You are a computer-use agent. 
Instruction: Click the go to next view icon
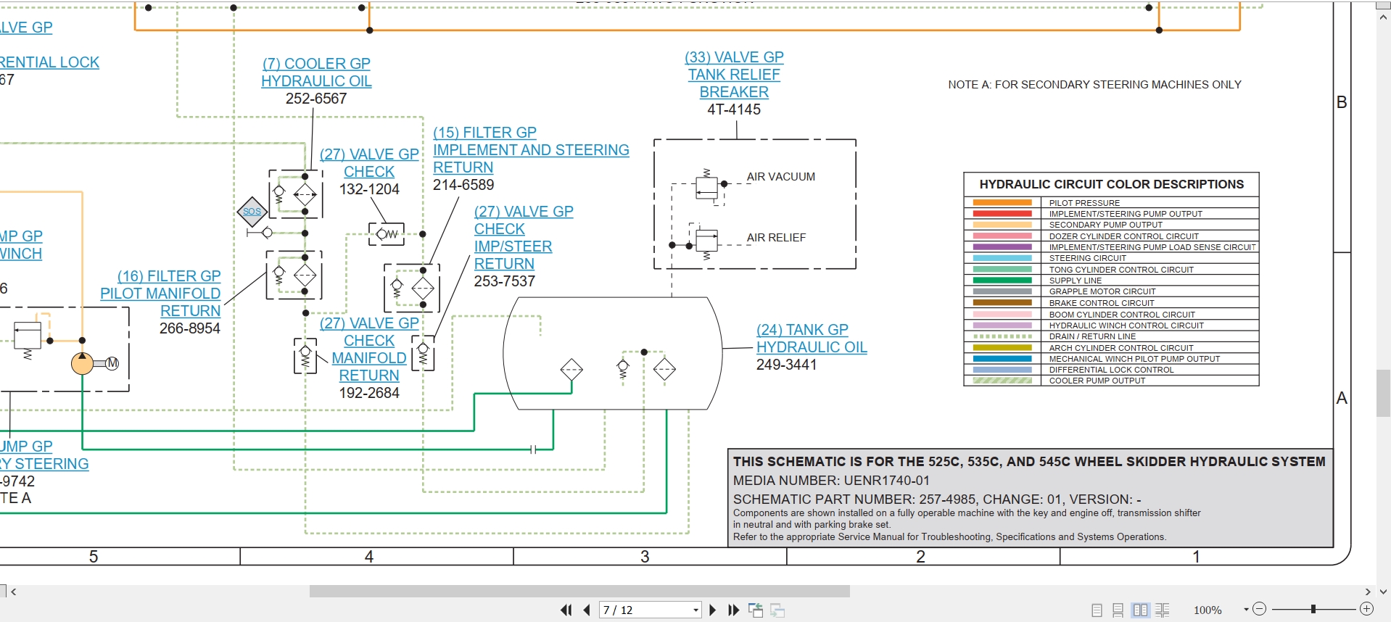click(x=777, y=610)
